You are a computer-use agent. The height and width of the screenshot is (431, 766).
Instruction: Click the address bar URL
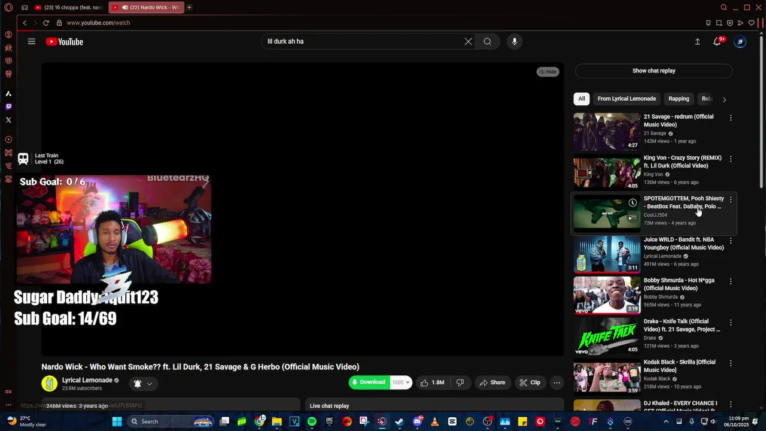coord(98,23)
